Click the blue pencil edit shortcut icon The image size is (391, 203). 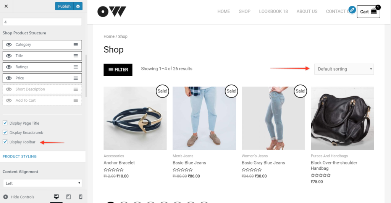pyautogui.click(x=352, y=10)
